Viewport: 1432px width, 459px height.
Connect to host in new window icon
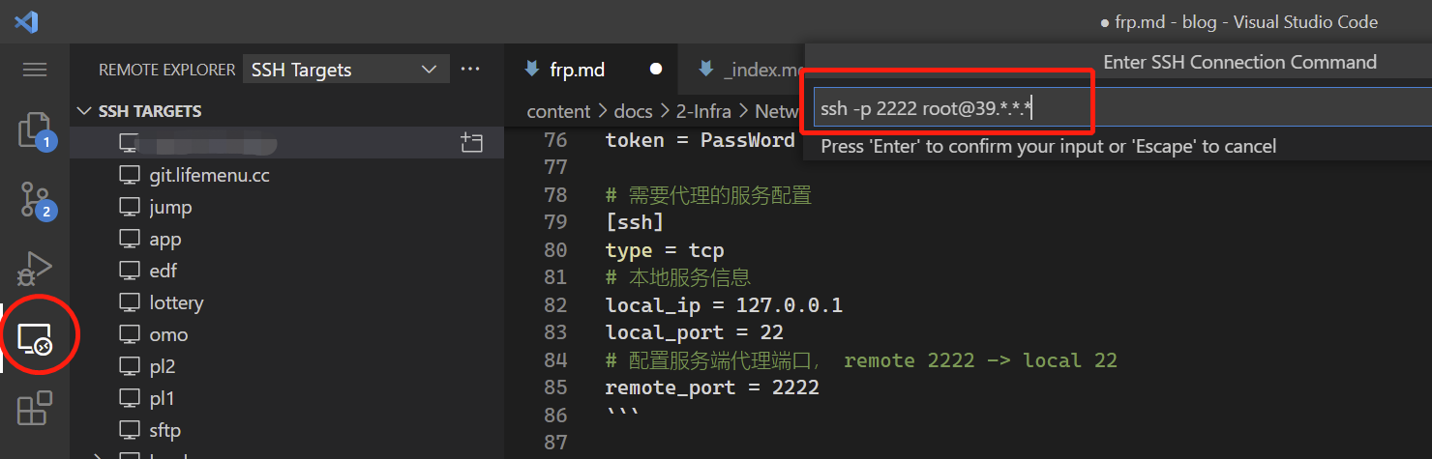click(471, 143)
